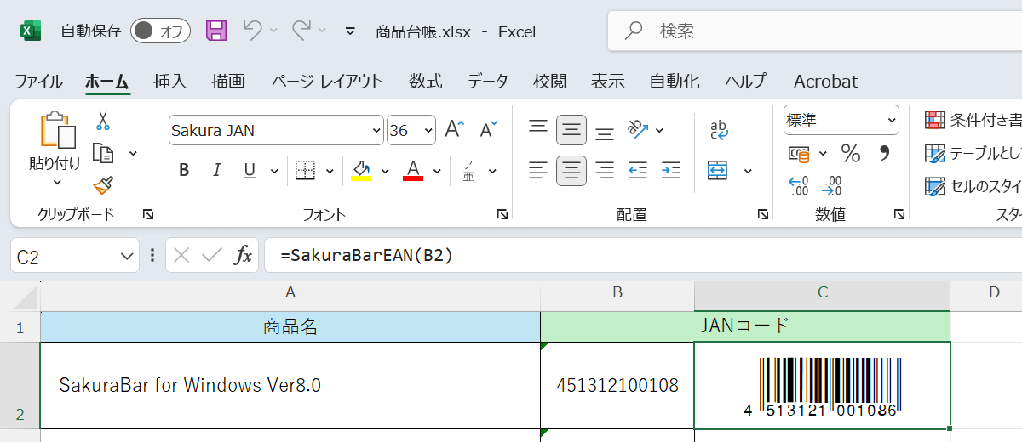Open the 数式 tab
The image size is (1022, 442).
click(x=425, y=82)
